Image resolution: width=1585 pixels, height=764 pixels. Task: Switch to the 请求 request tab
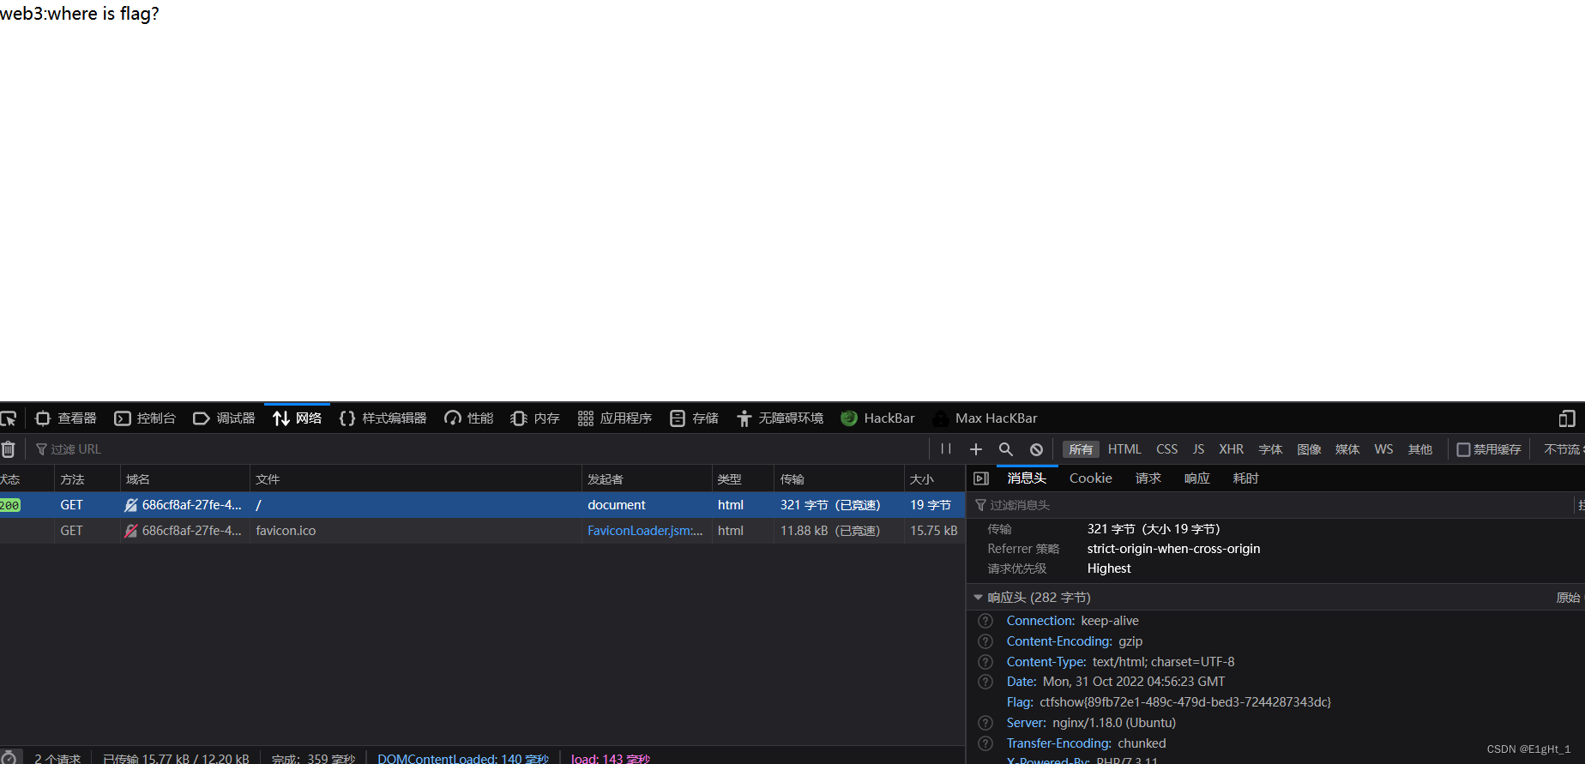(1148, 478)
